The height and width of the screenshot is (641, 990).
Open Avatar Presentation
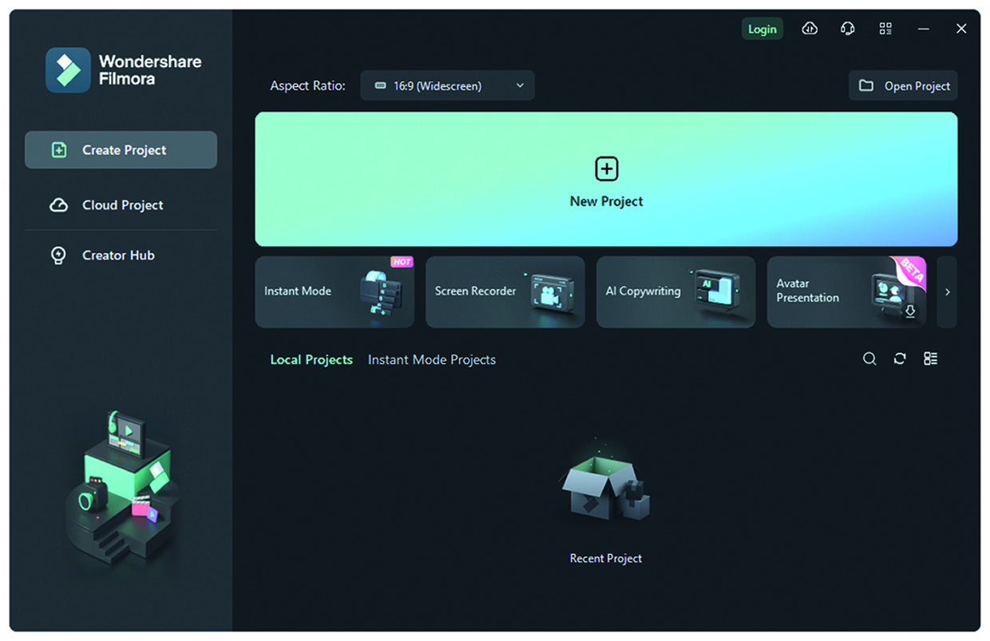pyautogui.click(x=846, y=292)
